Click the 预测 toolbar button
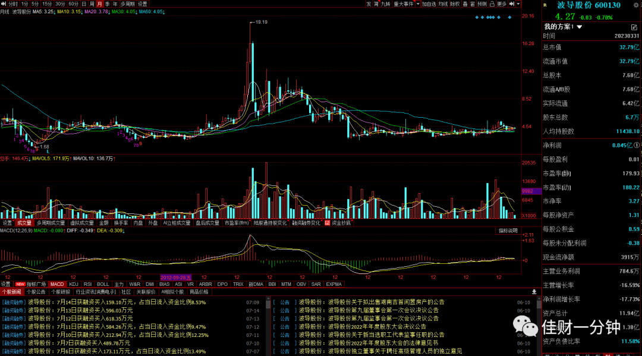 482,4
